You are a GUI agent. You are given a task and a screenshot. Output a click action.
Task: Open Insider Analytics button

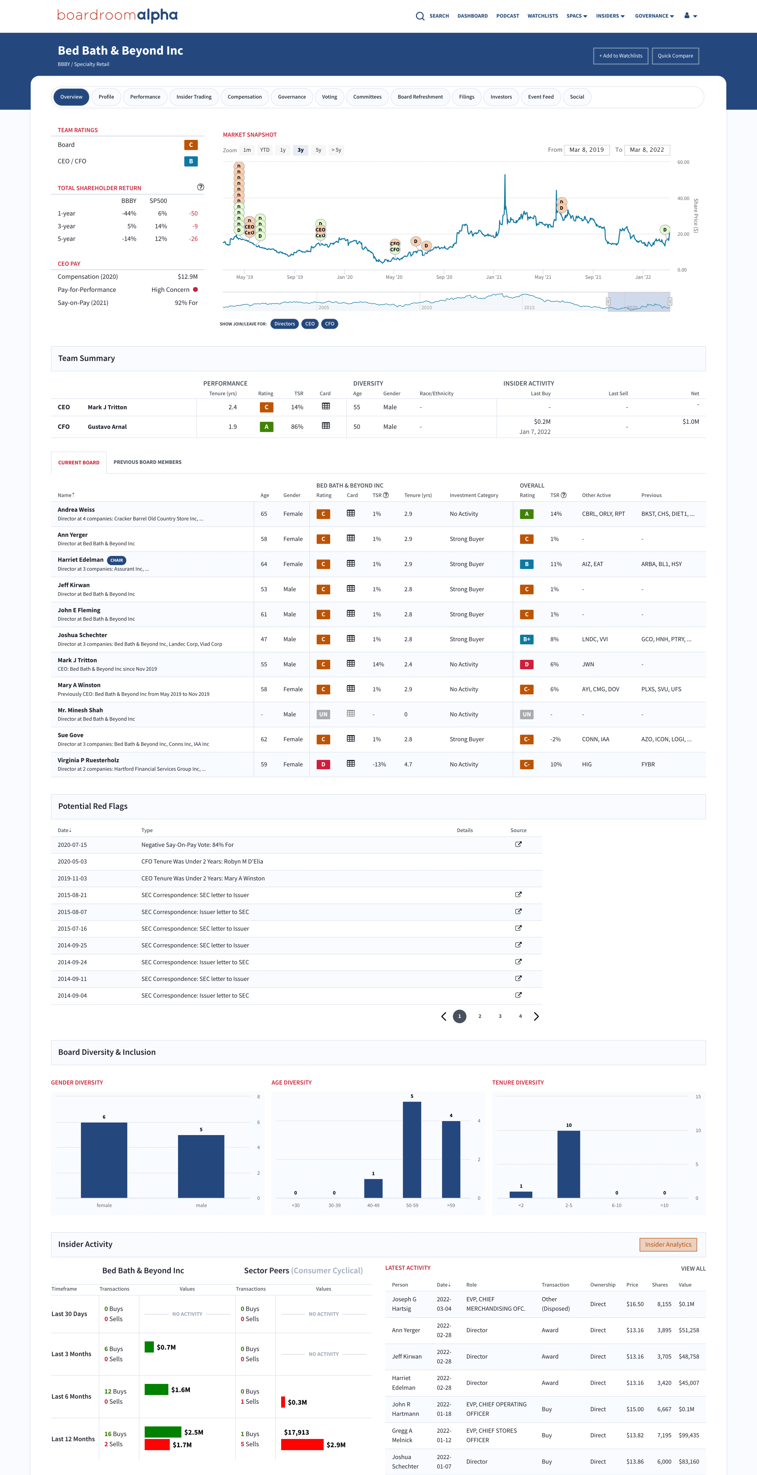click(x=668, y=1244)
